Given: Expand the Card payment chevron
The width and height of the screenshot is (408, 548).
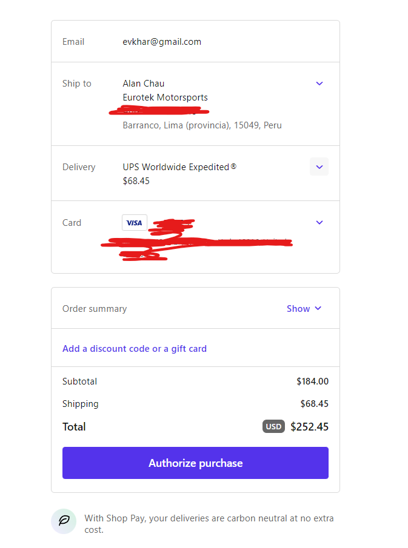Looking at the screenshot, I should [x=319, y=223].
